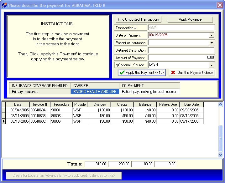Select PACIFIC HEALTH AND LIFE carrier cell
The width and height of the screenshot is (225, 183).
(95, 92)
